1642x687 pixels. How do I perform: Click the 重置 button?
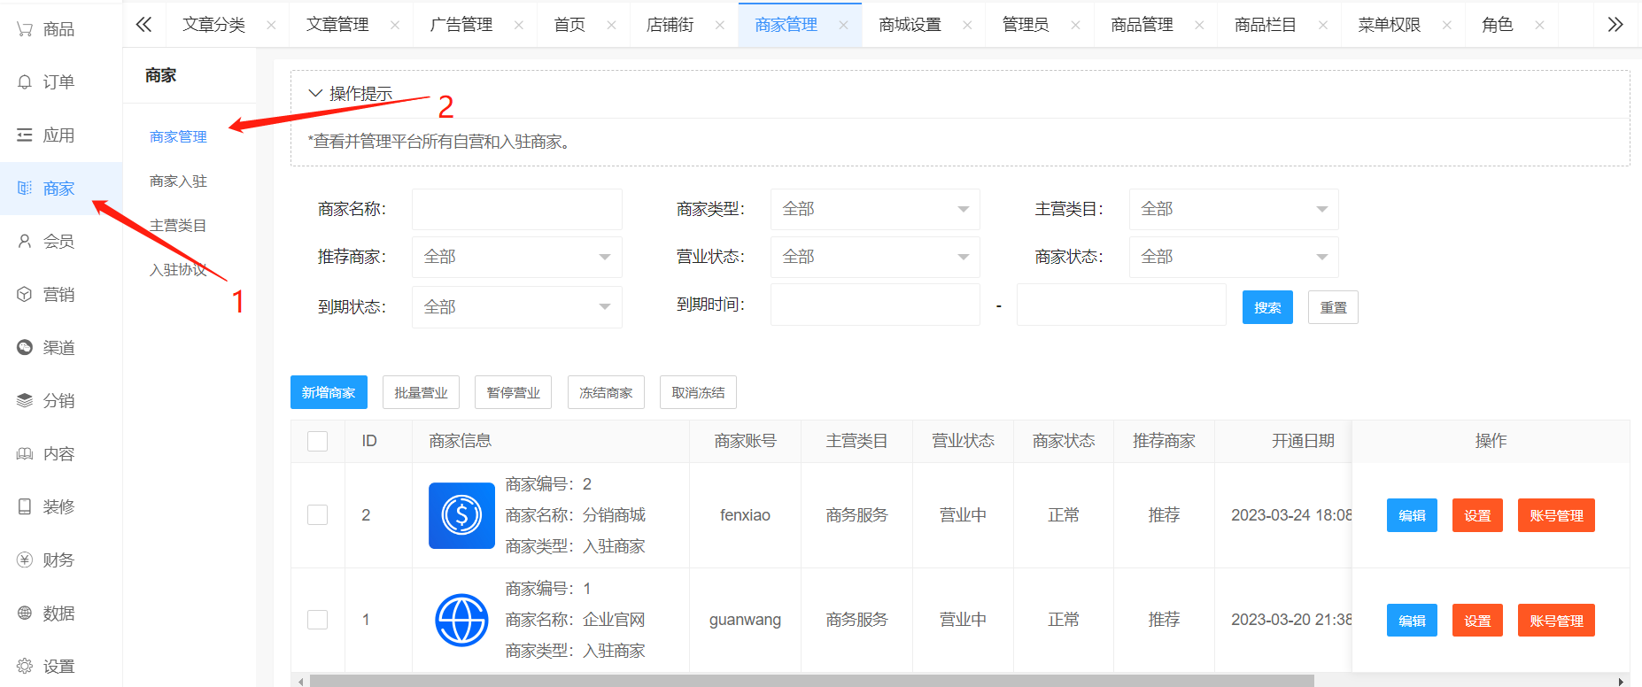[x=1333, y=307]
